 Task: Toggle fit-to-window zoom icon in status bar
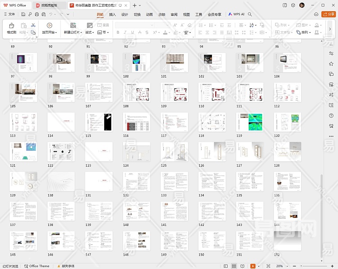tap(268, 266)
